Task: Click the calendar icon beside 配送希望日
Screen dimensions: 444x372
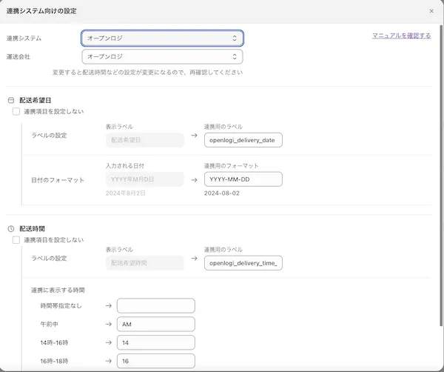Action: point(11,99)
